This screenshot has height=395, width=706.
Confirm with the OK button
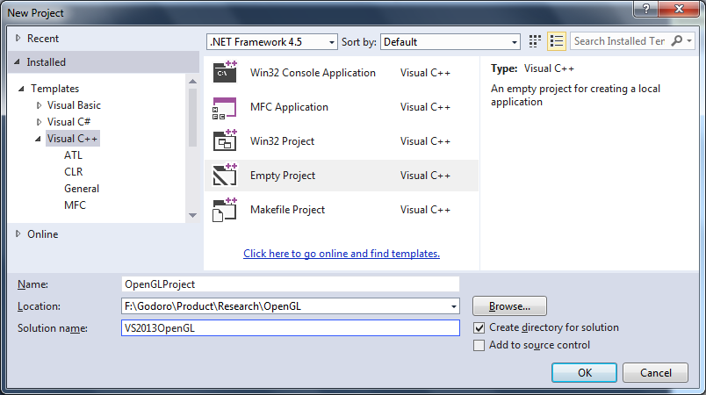click(585, 372)
